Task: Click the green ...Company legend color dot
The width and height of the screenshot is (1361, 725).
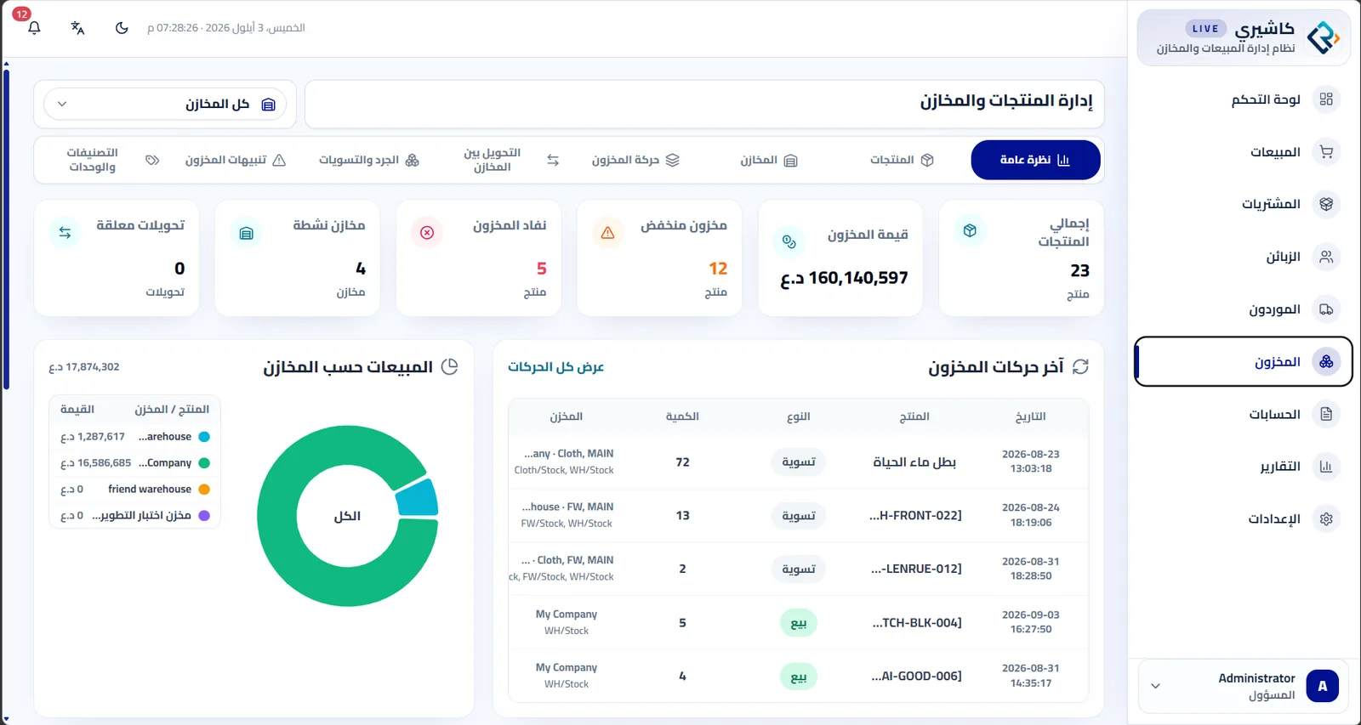Action: pyautogui.click(x=204, y=463)
